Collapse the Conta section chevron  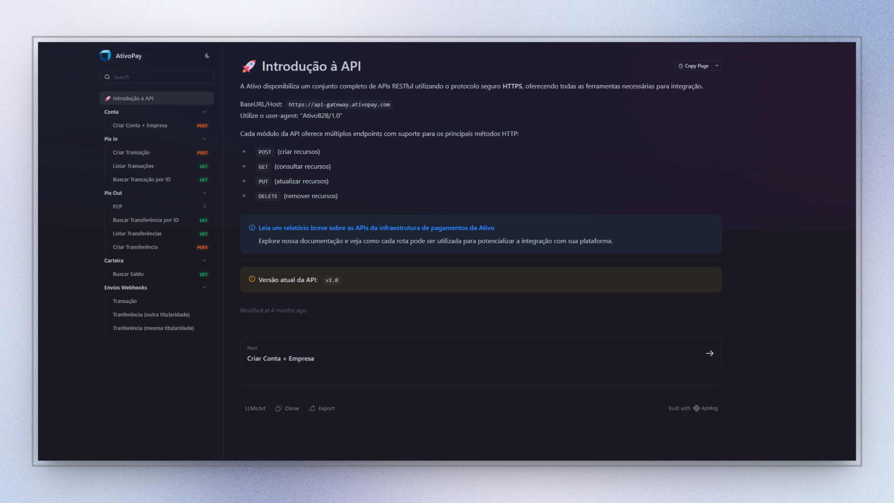pyautogui.click(x=204, y=112)
